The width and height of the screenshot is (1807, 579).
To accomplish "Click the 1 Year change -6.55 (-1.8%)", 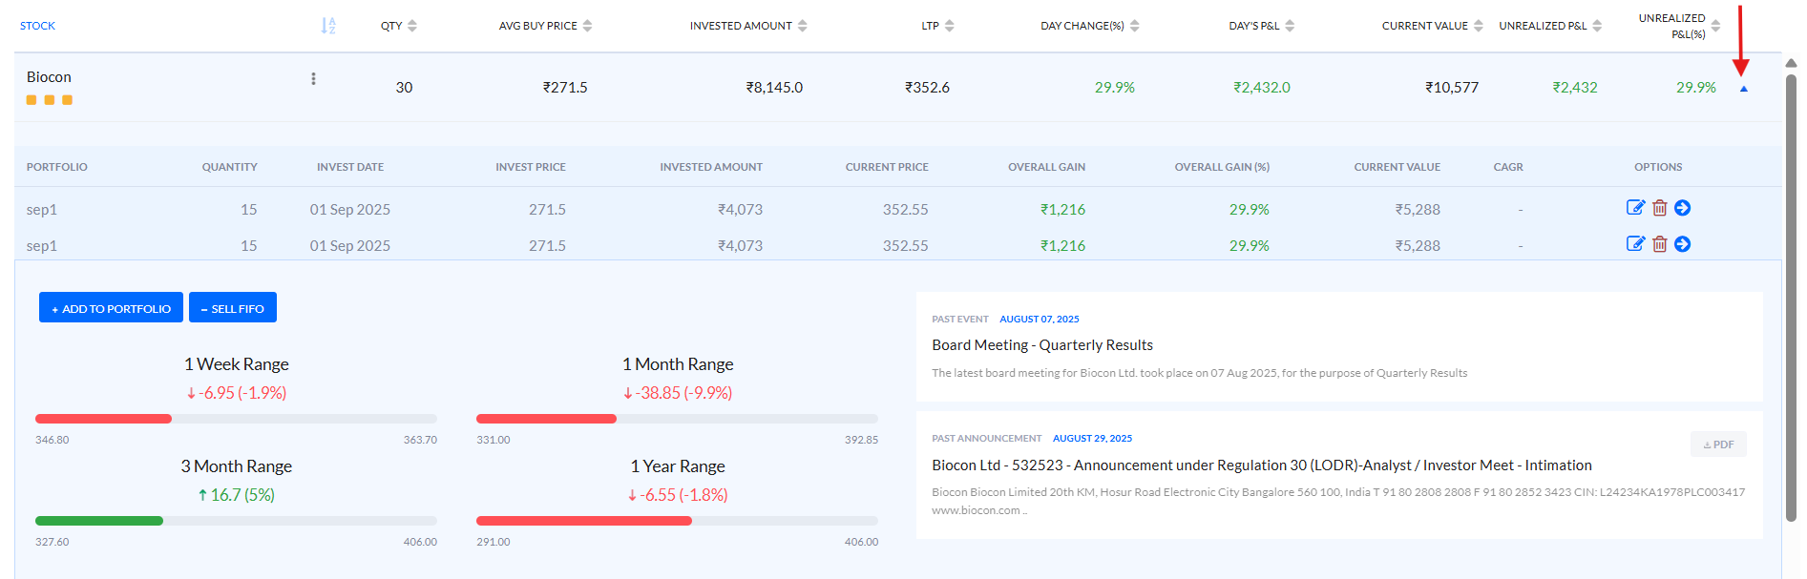I will 678,495.
